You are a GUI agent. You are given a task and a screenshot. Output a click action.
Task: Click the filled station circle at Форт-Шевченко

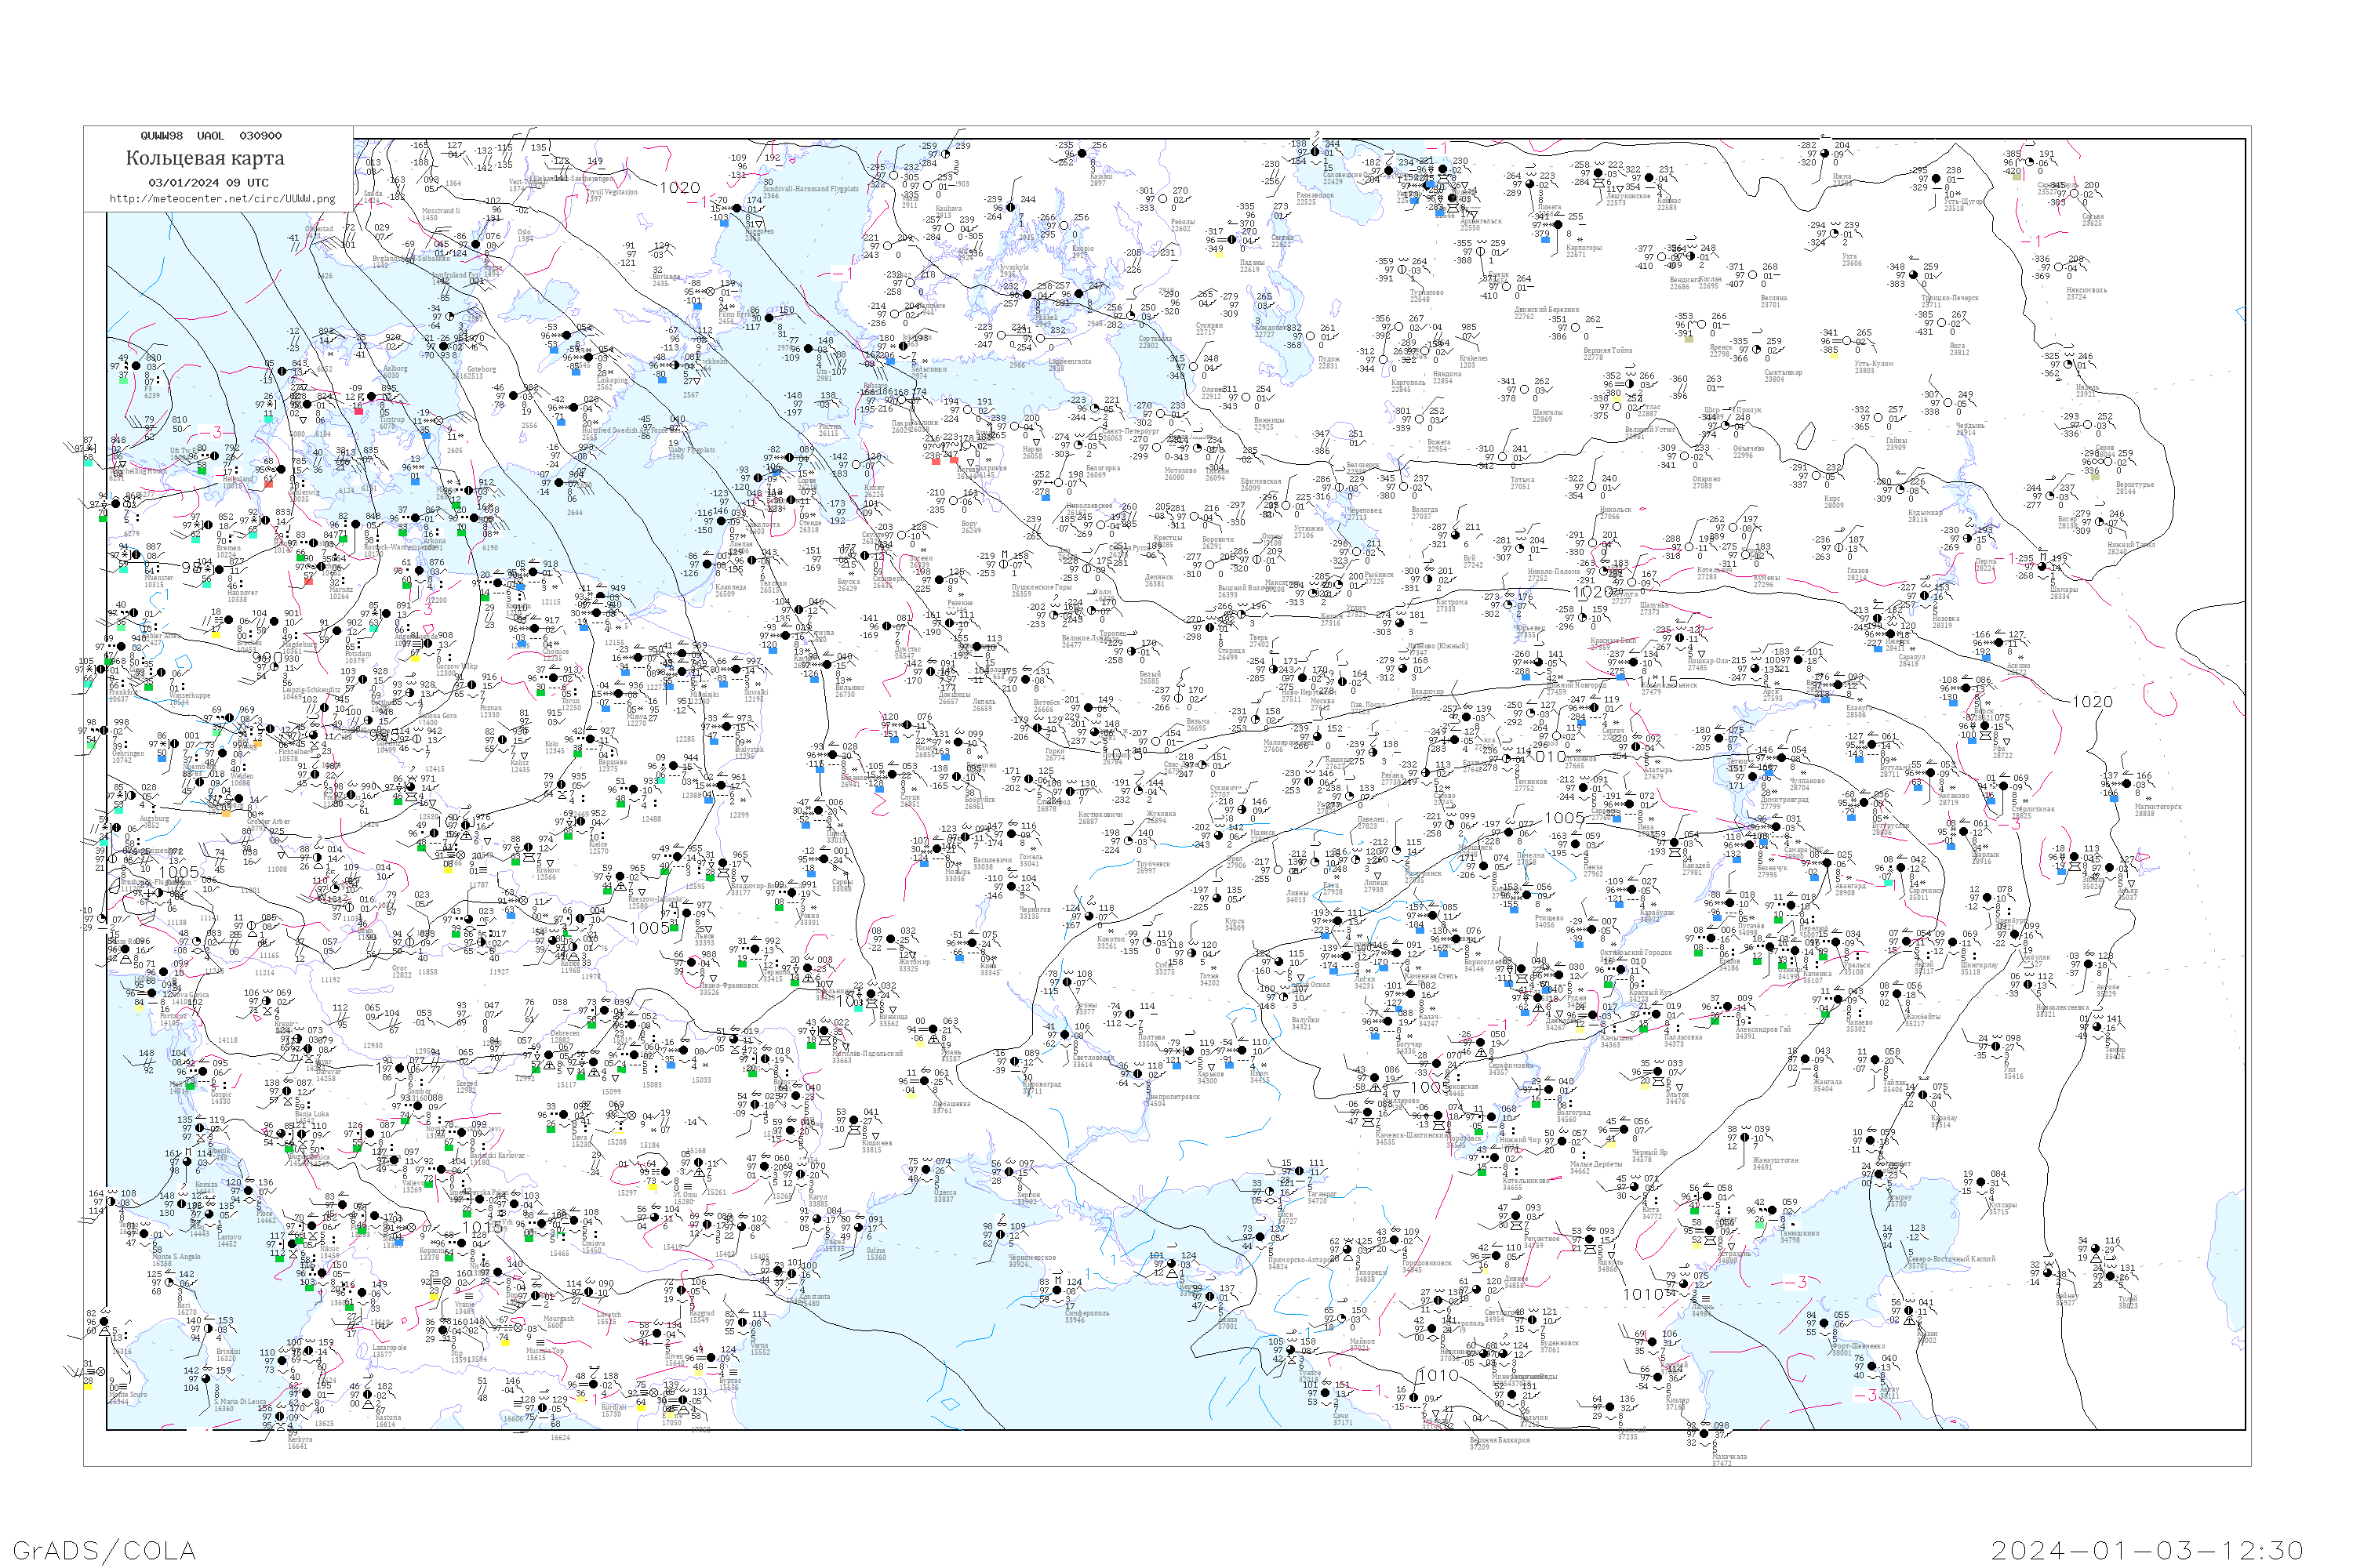[1824, 1323]
